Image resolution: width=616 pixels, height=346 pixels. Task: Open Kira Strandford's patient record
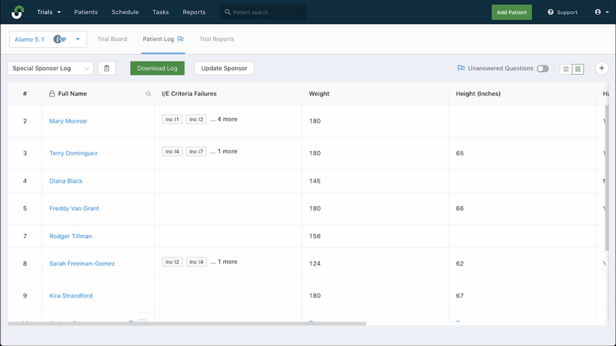71,296
